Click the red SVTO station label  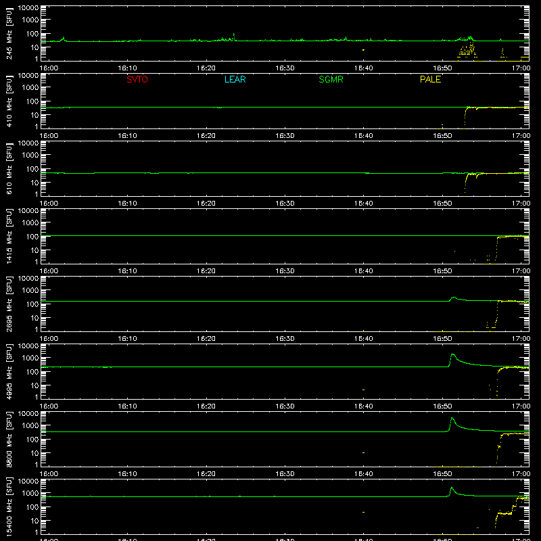pos(137,79)
